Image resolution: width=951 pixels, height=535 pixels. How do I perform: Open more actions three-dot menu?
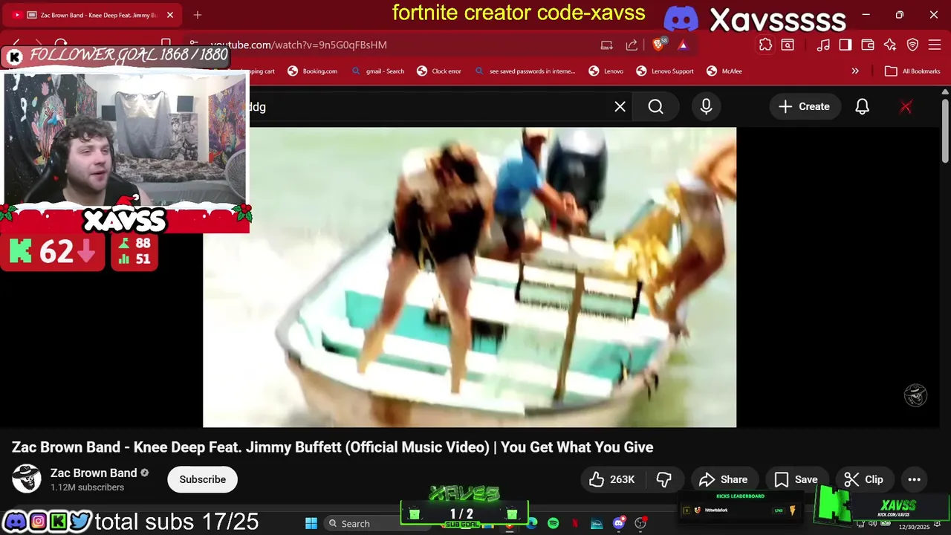coord(915,479)
